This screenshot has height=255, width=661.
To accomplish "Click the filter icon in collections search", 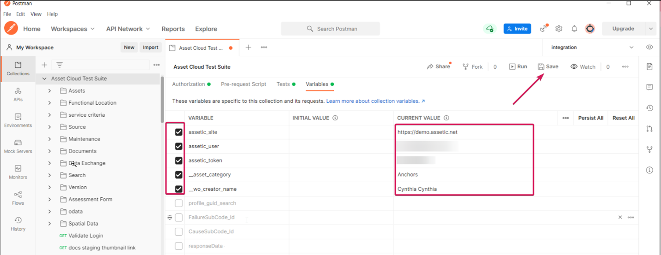I will tap(60, 65).
